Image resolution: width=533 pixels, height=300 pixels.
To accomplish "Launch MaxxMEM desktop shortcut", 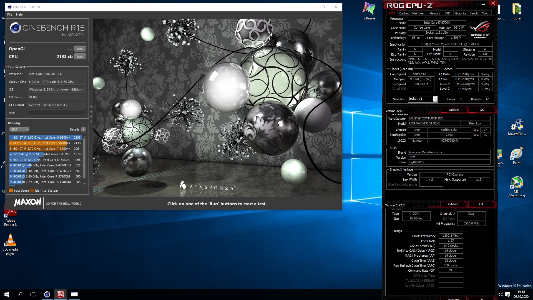I will (517, 127).
